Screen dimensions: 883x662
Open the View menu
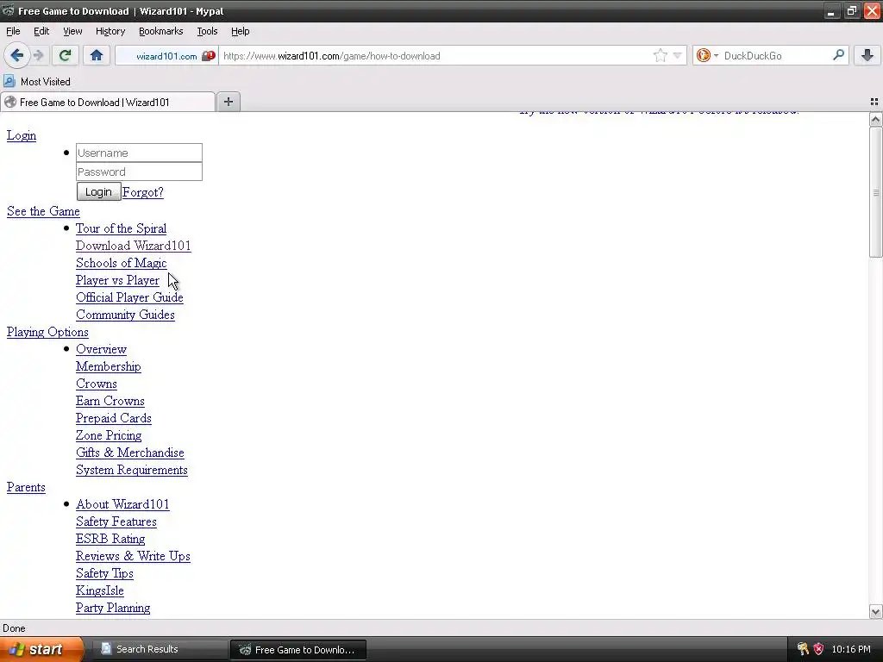72,31
